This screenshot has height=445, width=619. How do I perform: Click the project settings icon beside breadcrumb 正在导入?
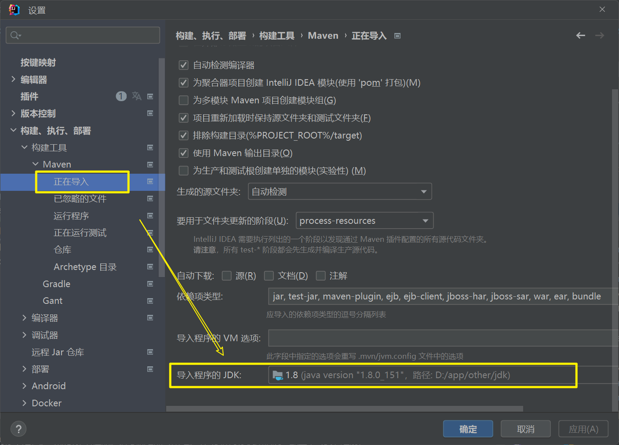[x=397, y=36]
